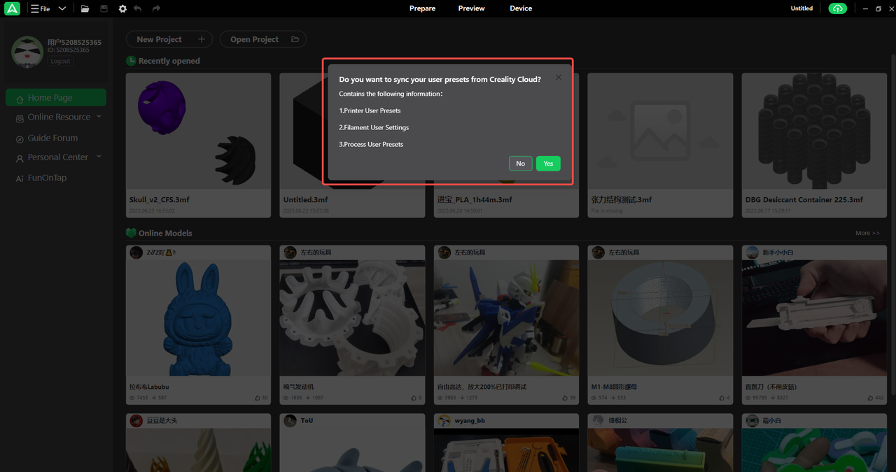Viewport: 896px width, 472px height.
Task: Open the Gundam 自由高达 model thumbnail
Action: 506,318
